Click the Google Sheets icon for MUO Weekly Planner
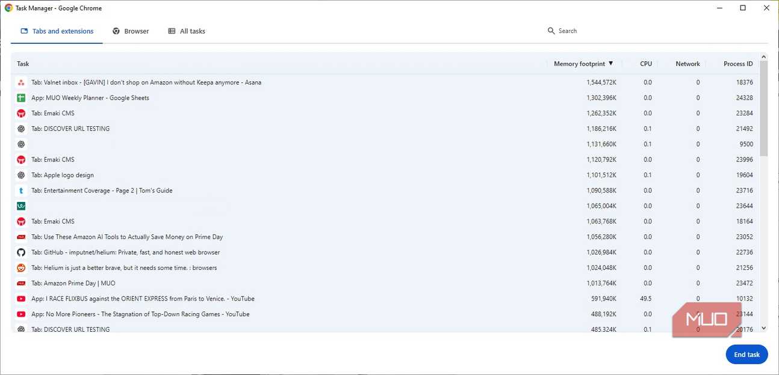779x375 pixels. 21,98
